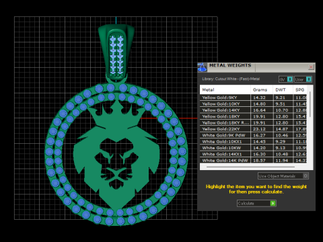Close the Metal Weights window

(311, 67)
